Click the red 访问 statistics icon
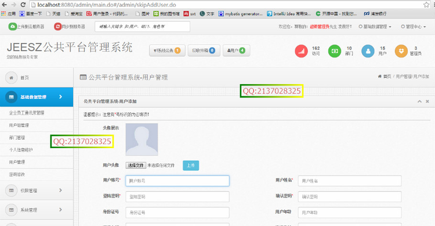Viewport: 435px width, 226px height. tap(301, 51)
